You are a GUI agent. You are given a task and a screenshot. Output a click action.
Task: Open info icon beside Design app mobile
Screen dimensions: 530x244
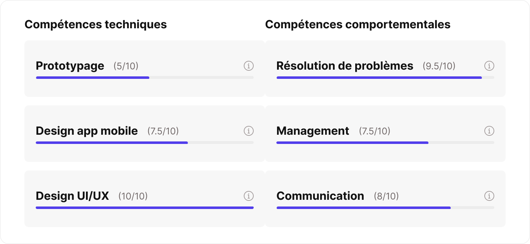click(x=249, y=131)
